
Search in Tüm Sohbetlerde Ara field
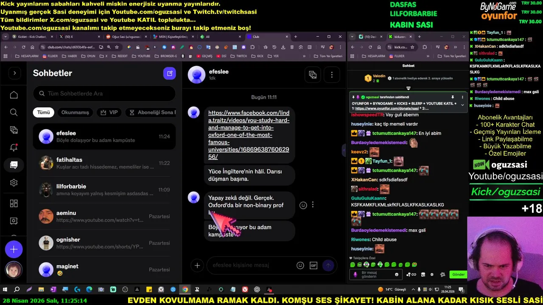104,94
